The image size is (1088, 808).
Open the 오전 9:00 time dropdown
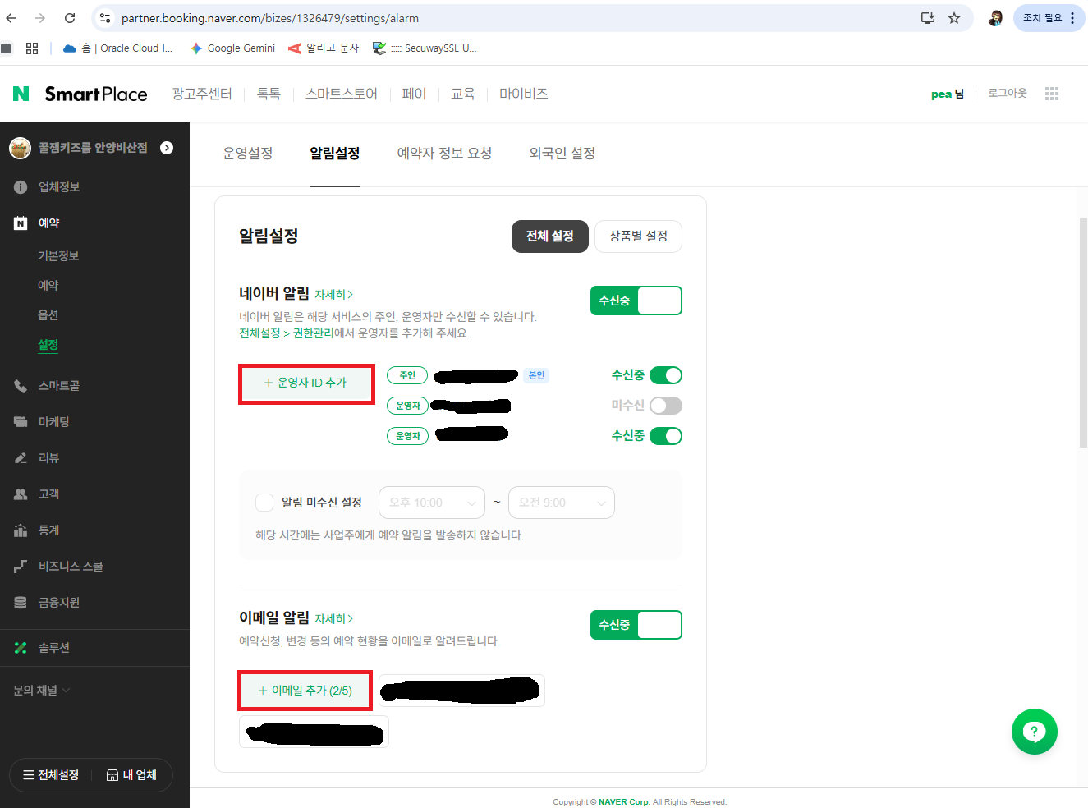(561, 502)
